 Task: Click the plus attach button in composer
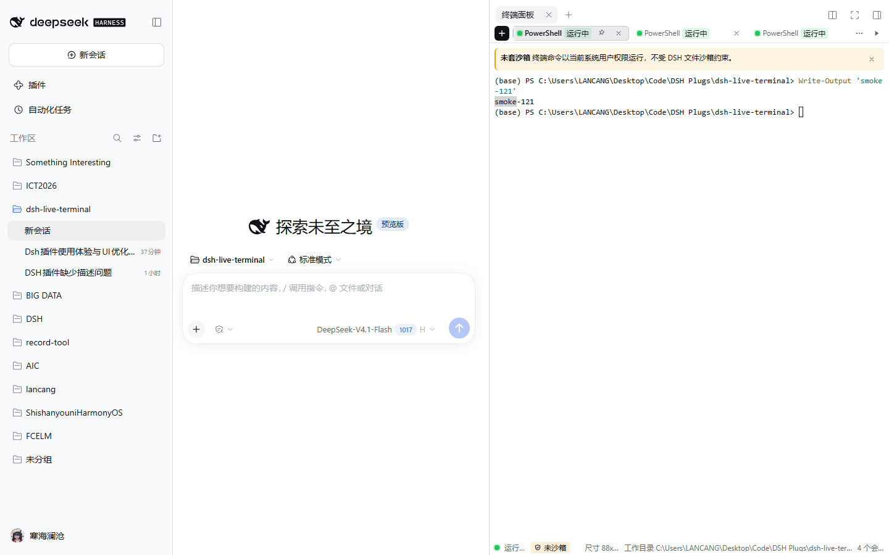click(196, 329)
